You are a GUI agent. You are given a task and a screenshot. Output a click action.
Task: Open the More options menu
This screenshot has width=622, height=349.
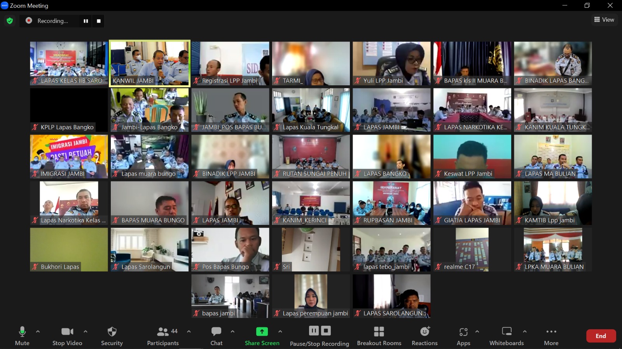point(551,336)
